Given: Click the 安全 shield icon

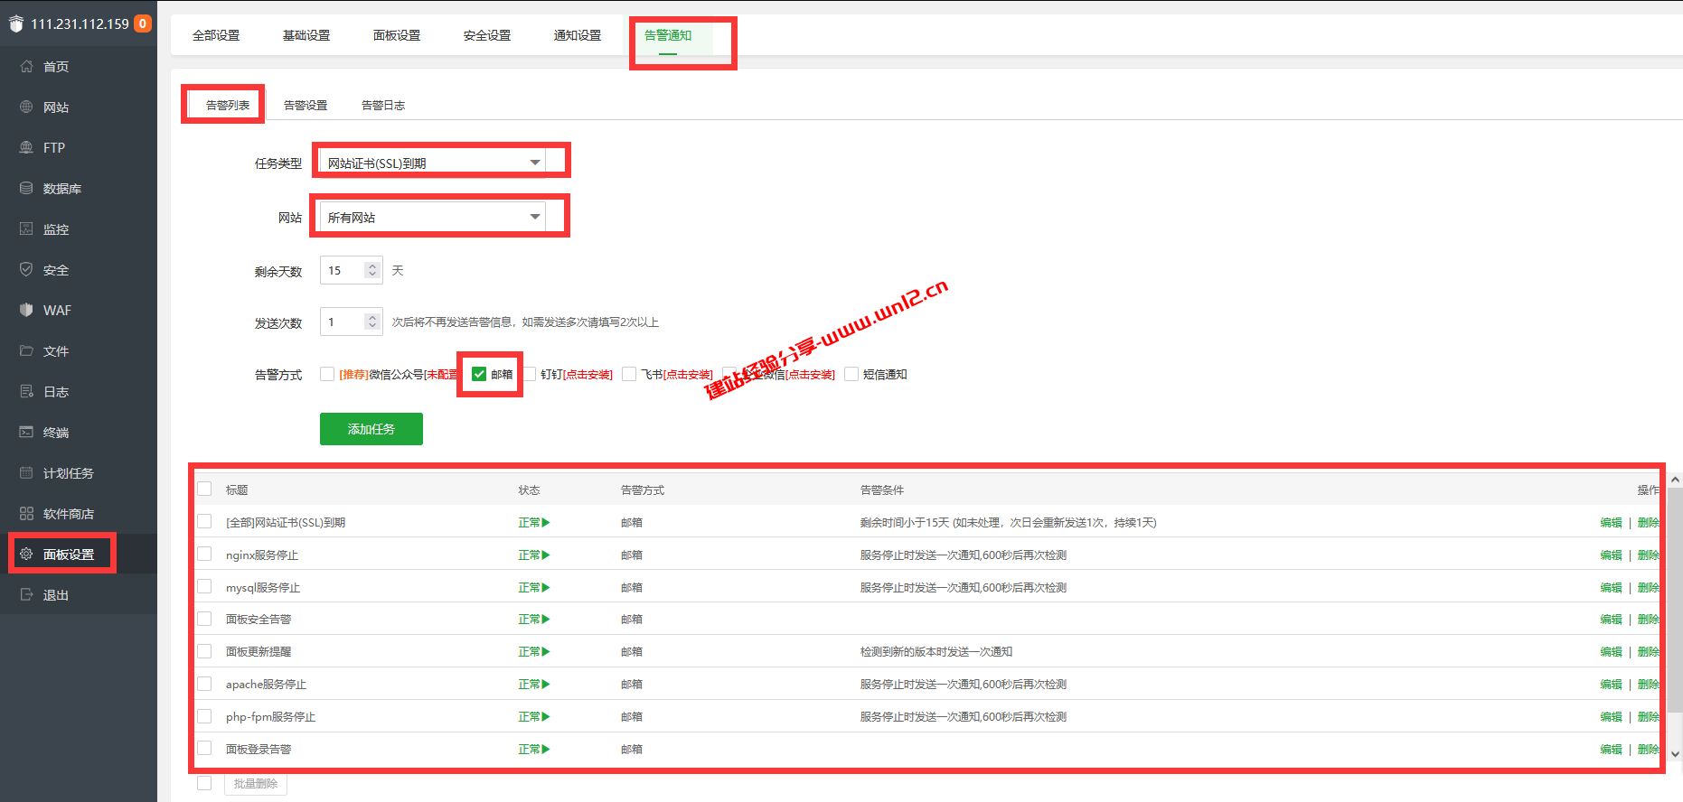Looking at the screenshot, I should (26, 269).
